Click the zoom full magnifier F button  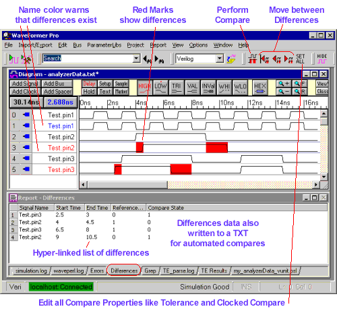[300, 84]
